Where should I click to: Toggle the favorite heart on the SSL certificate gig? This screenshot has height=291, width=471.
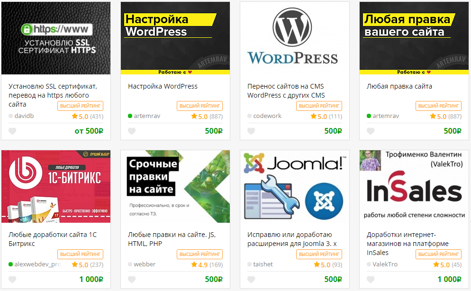point(12,131)
